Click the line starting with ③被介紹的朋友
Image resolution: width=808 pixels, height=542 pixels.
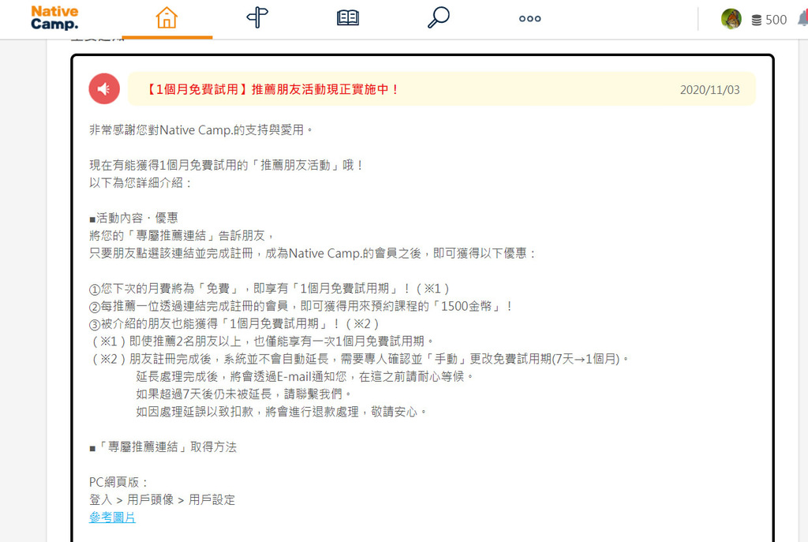(x=234, y=323)
